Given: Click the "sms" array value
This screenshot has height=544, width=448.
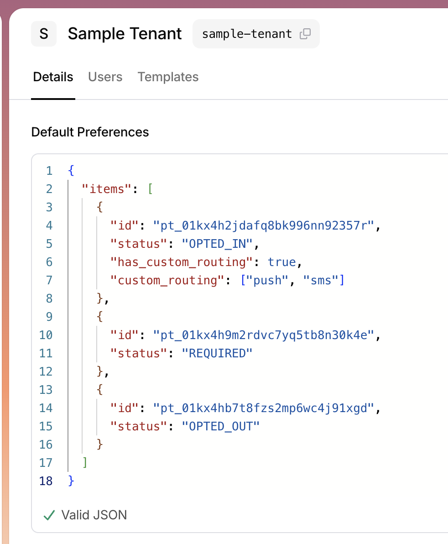Looking at the screenshot, I should (x=321, y=280).
